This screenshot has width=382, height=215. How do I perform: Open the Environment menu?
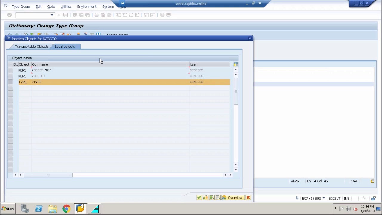pyautogui.click(x=87, y=7)
